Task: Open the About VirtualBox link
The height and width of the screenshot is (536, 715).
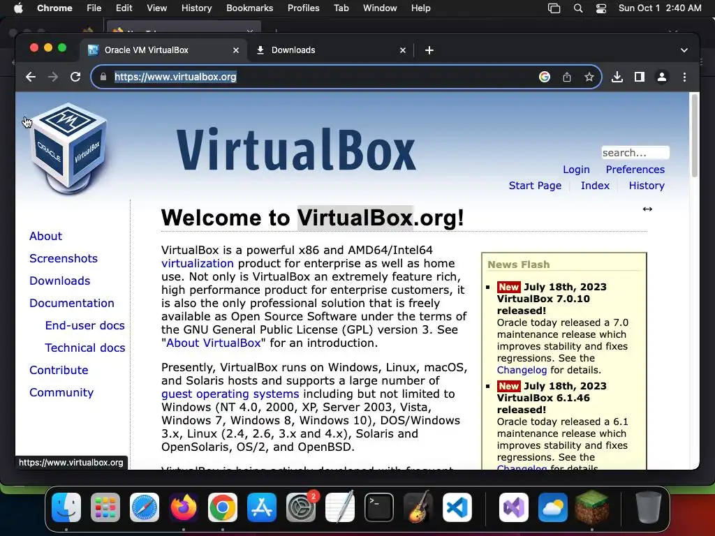Action: pos(214,343)
